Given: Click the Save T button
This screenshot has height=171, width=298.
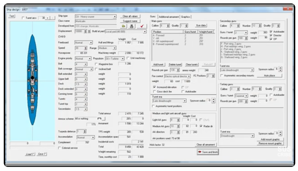Looking at the screenshot, I should coord(42,154).
